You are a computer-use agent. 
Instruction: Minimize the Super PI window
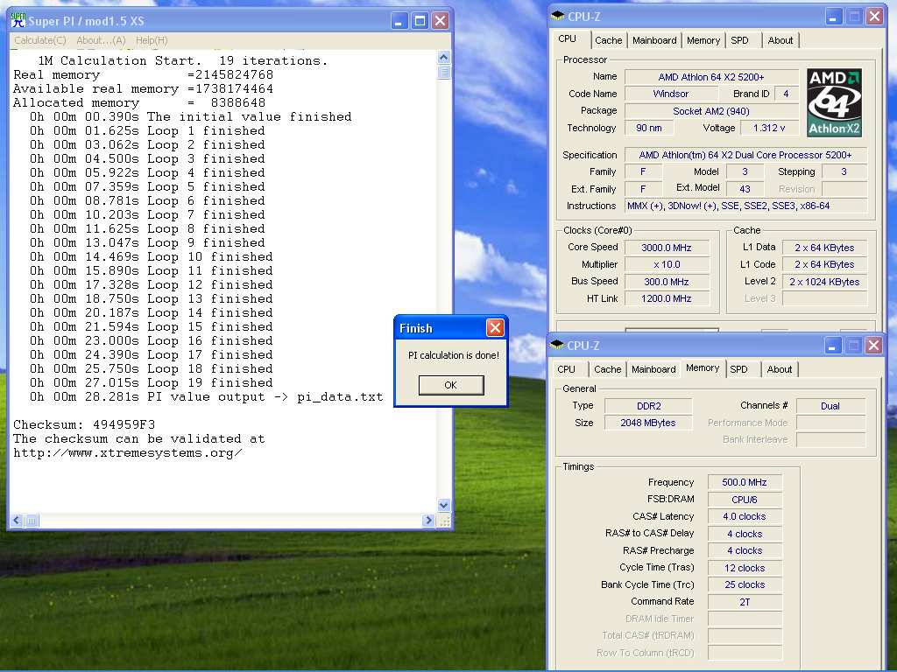[x=399, y=21]
